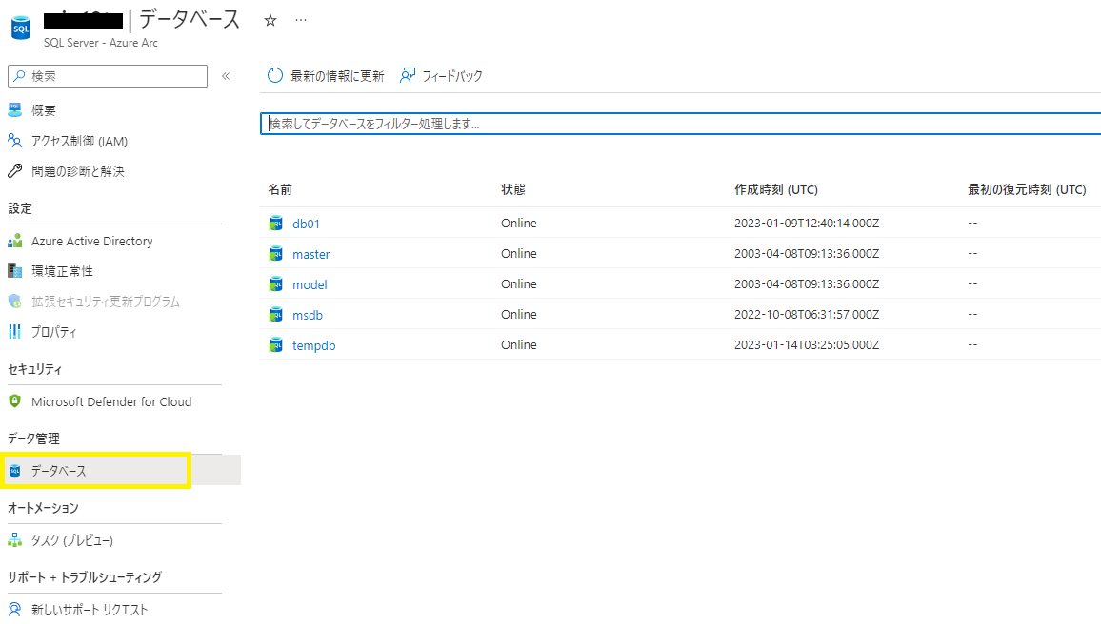Open Azure Active Directory settings
Screen dimensions: 1101x624
[92, 241]
